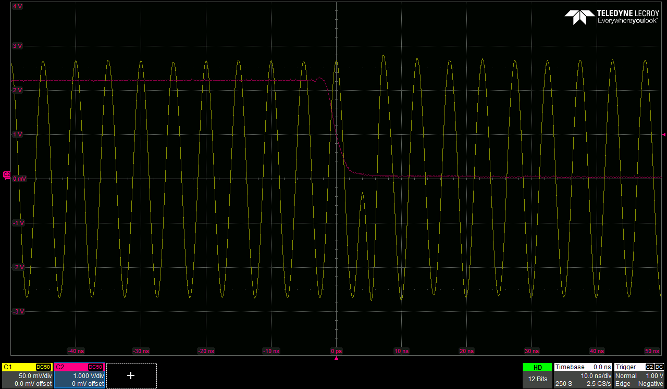The height and width of the screenshot is (389, 667).
Task: Click the '50 ns' time axis label
Action: pyautogui.click(x=652, y=351)
